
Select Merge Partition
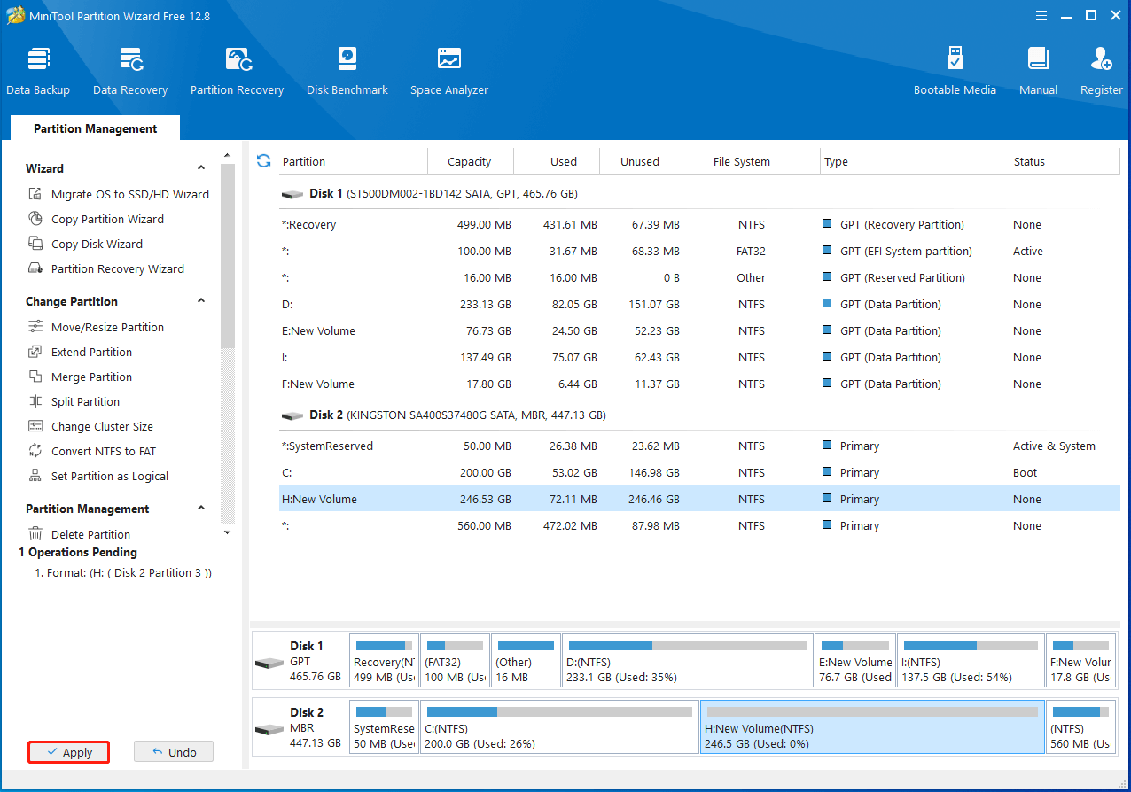coord(81,377)
